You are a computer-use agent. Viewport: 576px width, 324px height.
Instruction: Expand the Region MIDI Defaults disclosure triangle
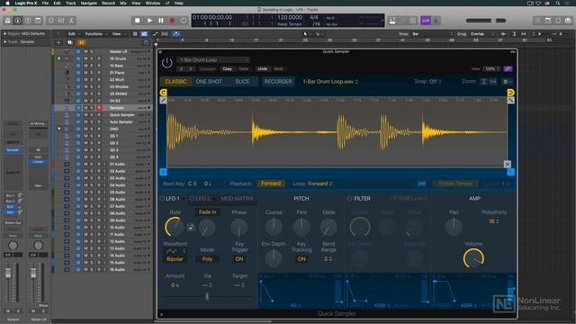pos(4,33)
